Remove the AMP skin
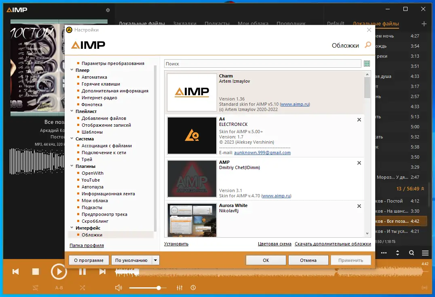The width and height of the screenshot is (435, 297). [359, 163]
